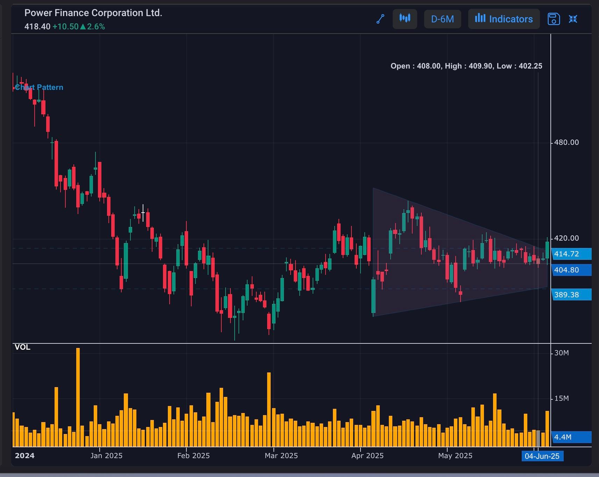The image size is (599, 477).
Task: Click the 2024 year label on time axis
Action: click(x=25, y=456)
